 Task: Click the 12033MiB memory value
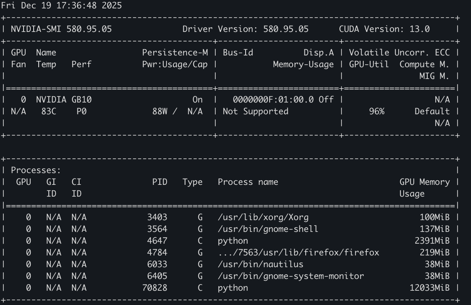429,288
